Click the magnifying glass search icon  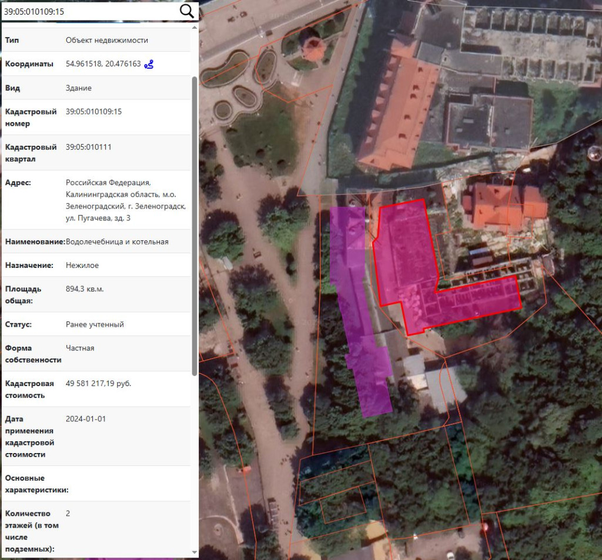(186, 11)
